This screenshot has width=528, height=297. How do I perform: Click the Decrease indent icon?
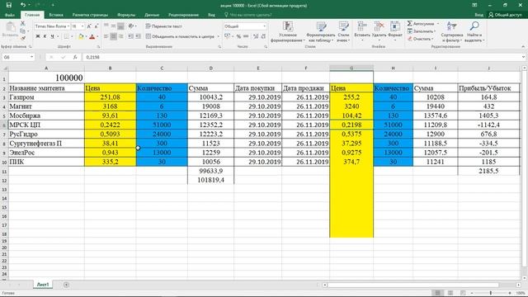130,36
